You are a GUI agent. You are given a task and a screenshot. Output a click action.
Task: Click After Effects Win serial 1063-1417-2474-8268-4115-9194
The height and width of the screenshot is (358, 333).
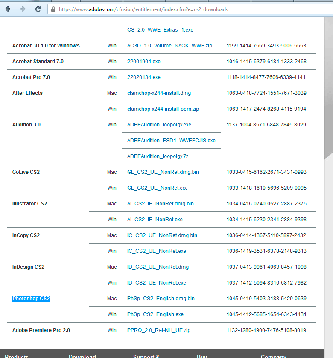266,109
